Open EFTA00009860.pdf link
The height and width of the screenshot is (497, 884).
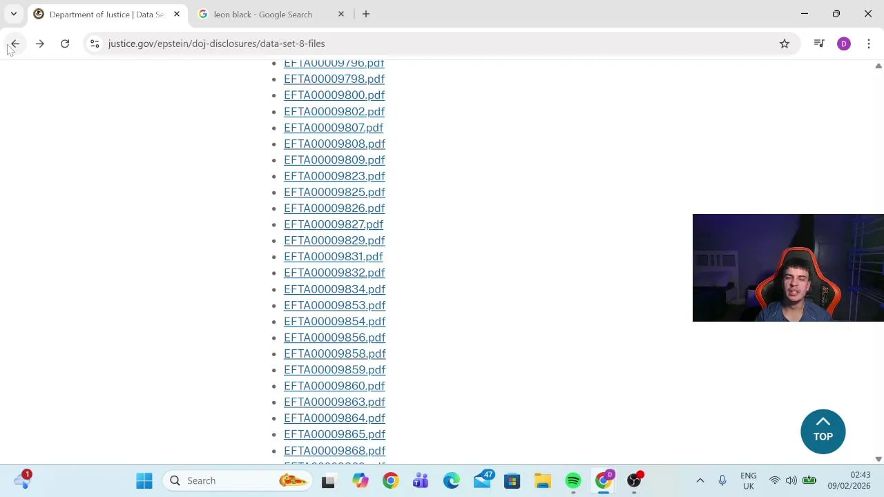(334, 386)
